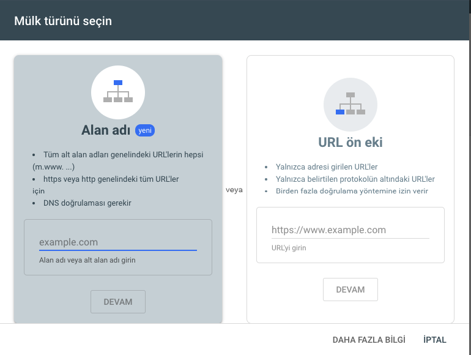Select the Alan adı heading
Image resolution: width=471 pixels, height=355 pixels.
coord(106,130)
